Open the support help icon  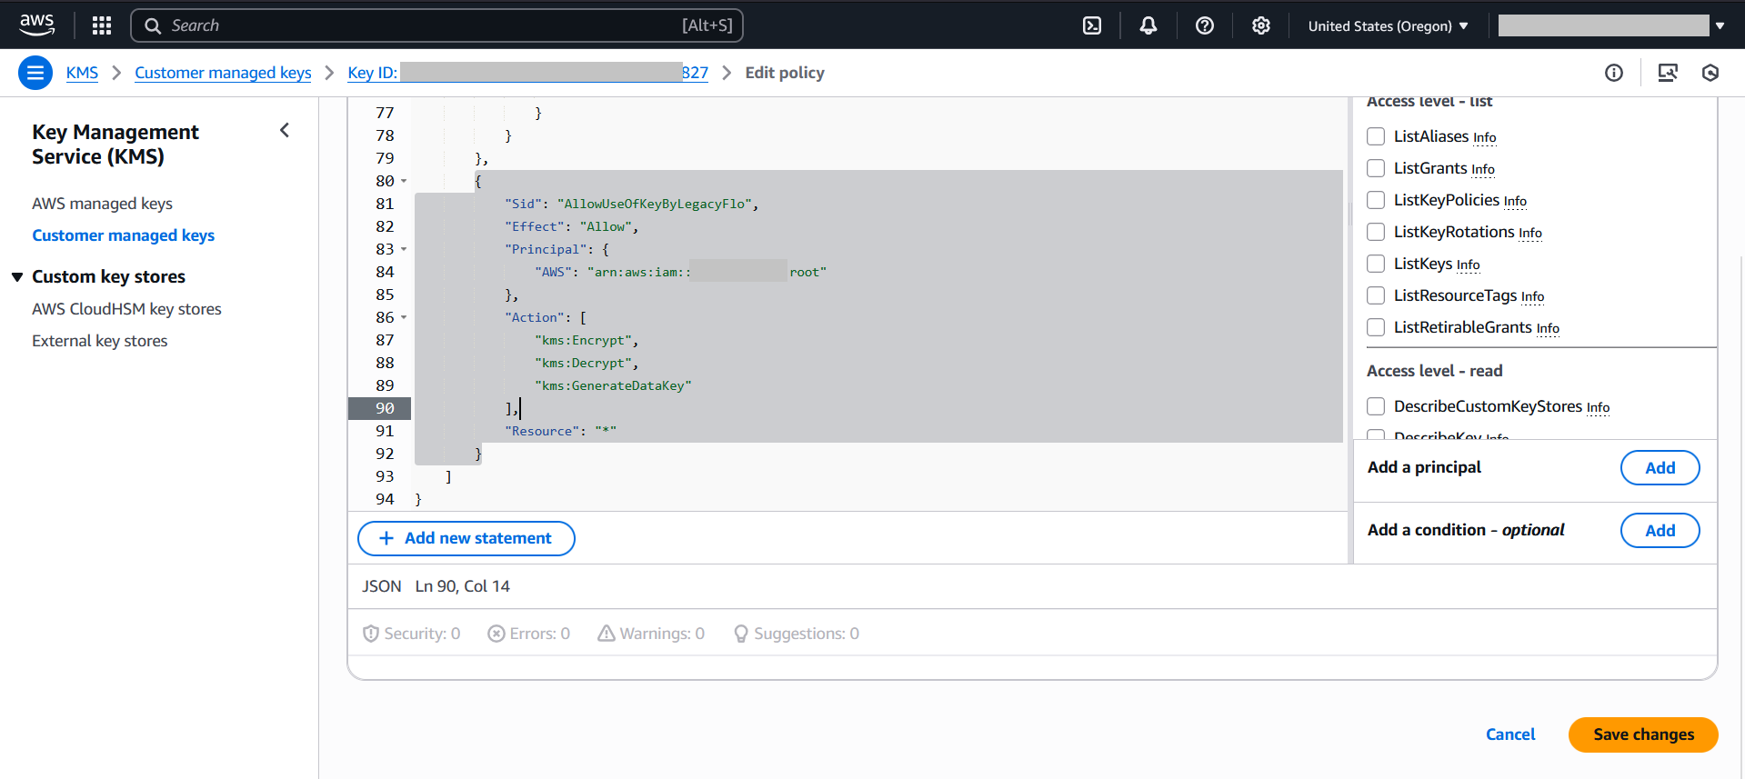pyautogui.click(x=1205, y=25)
